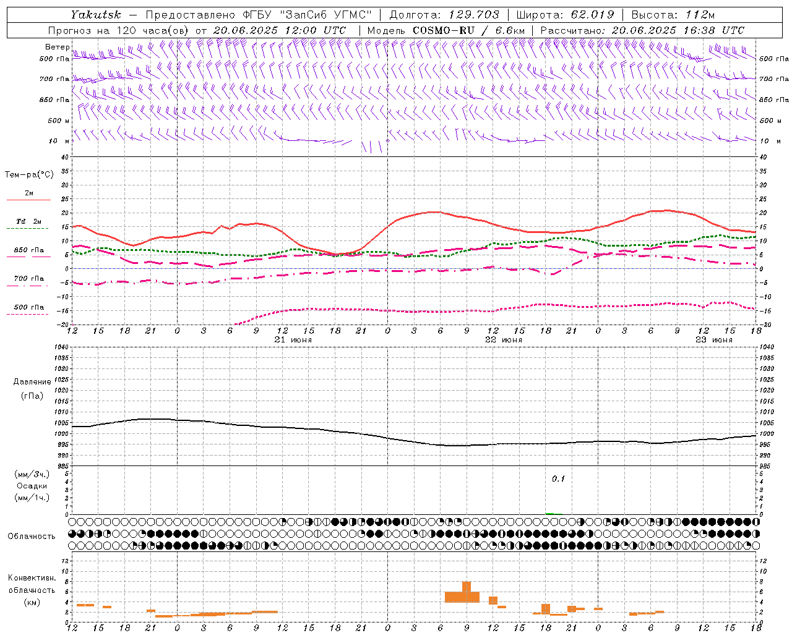Click the small green precipitation bar

tap(549, 513)
